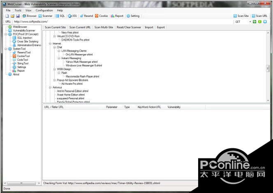The width and height of the screenshot is (273, 193).
Task: Select WebBrowser in the left tree
Action: click(x=20, y=27)
